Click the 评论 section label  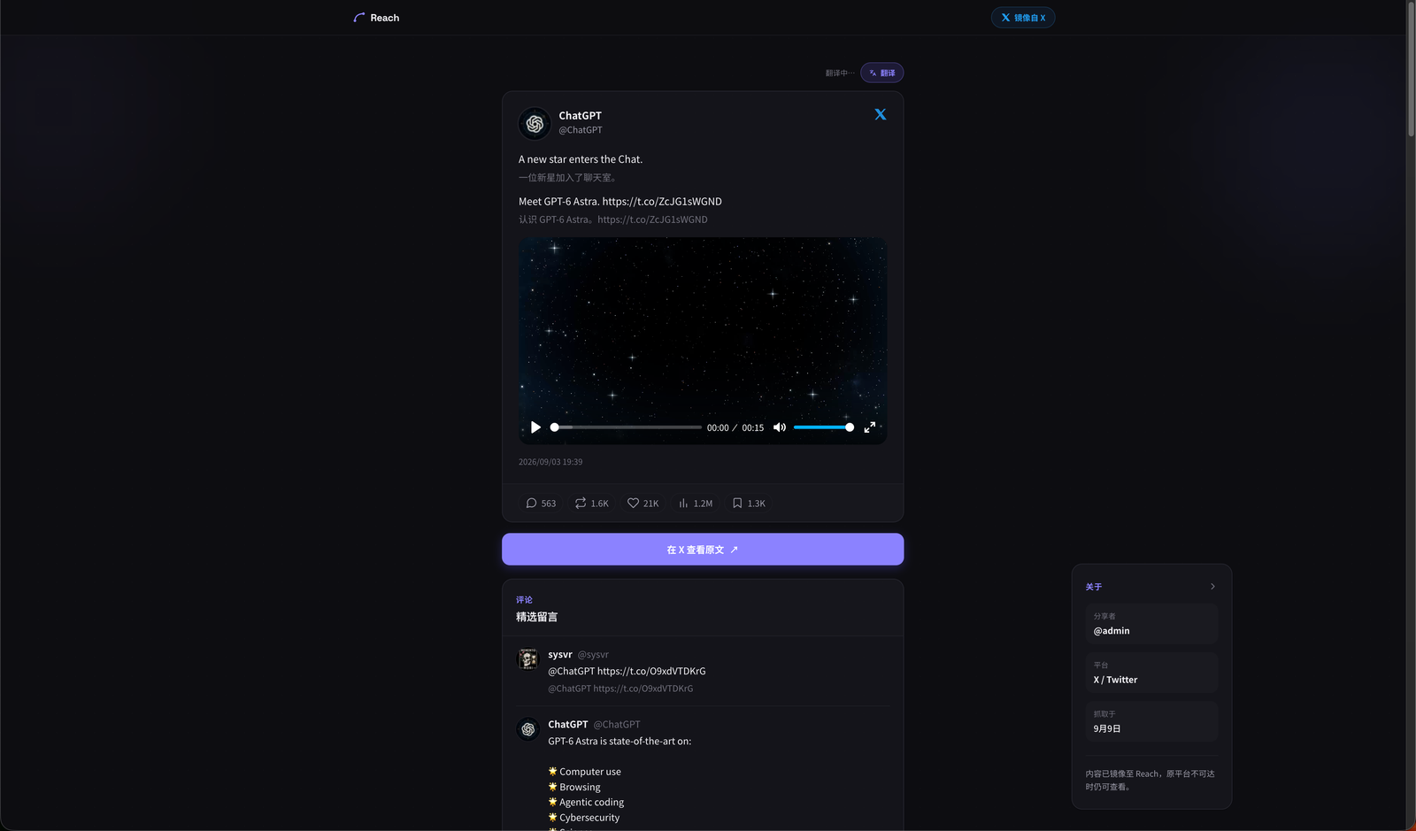tap(524, 600)
